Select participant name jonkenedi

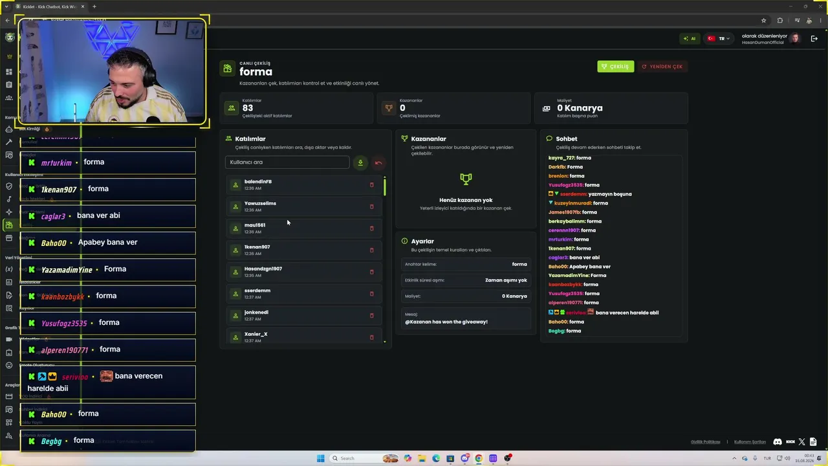(256, 312)
